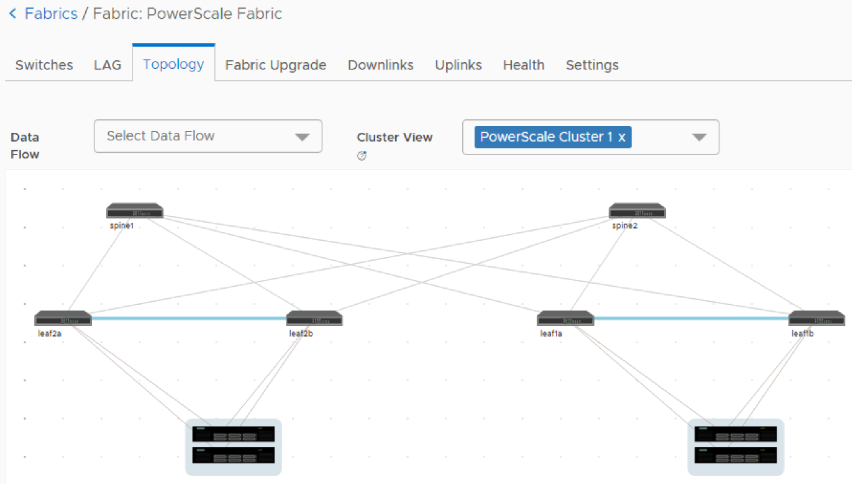852x484 pixels.
Task: Select top node in cluster under leaf1 switches
Action: tap(735, 434)
